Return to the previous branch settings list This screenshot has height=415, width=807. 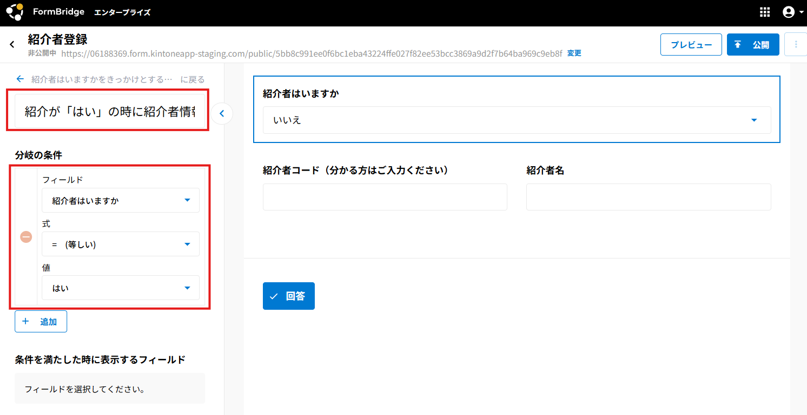21,79
